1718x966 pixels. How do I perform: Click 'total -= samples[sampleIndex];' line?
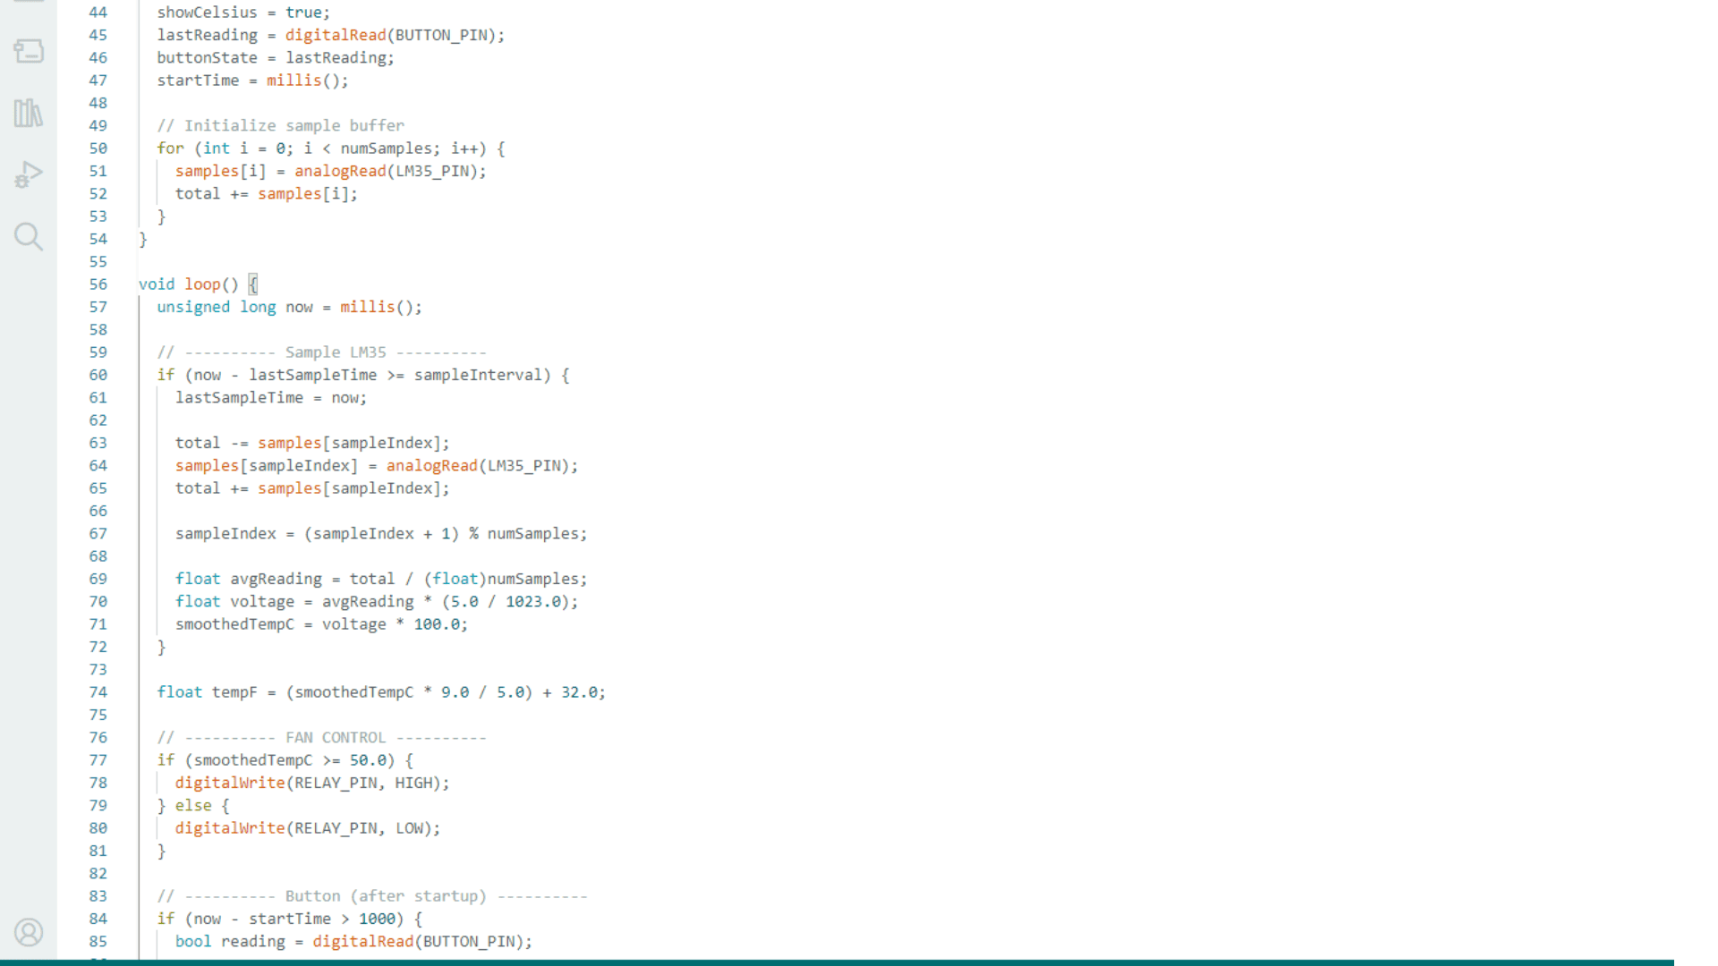(x=312, y=444)
